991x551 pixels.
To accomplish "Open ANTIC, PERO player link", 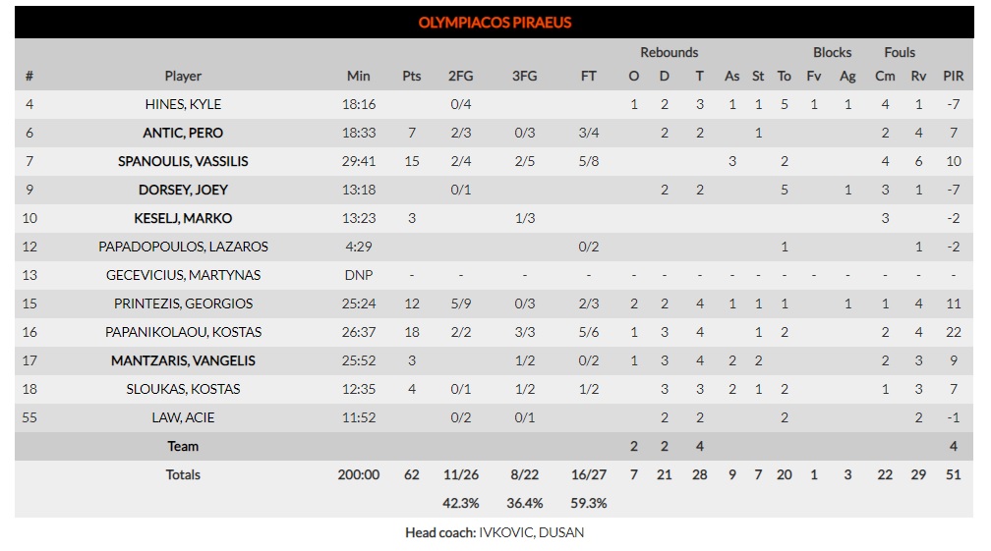I will coord(183,134).
